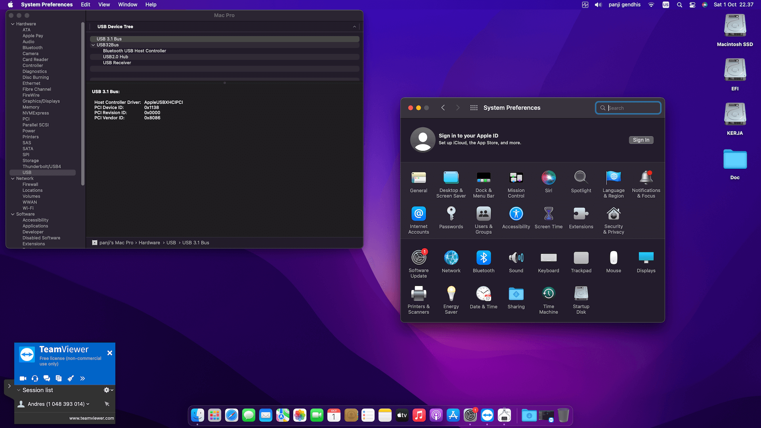Screen dimensions: 761x428
Task: Open Language & Region preferences
Action: click(x=614, y=184)
